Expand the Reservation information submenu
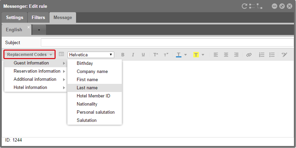This screenshot has width=296, height=148. [x=37, y=71]
